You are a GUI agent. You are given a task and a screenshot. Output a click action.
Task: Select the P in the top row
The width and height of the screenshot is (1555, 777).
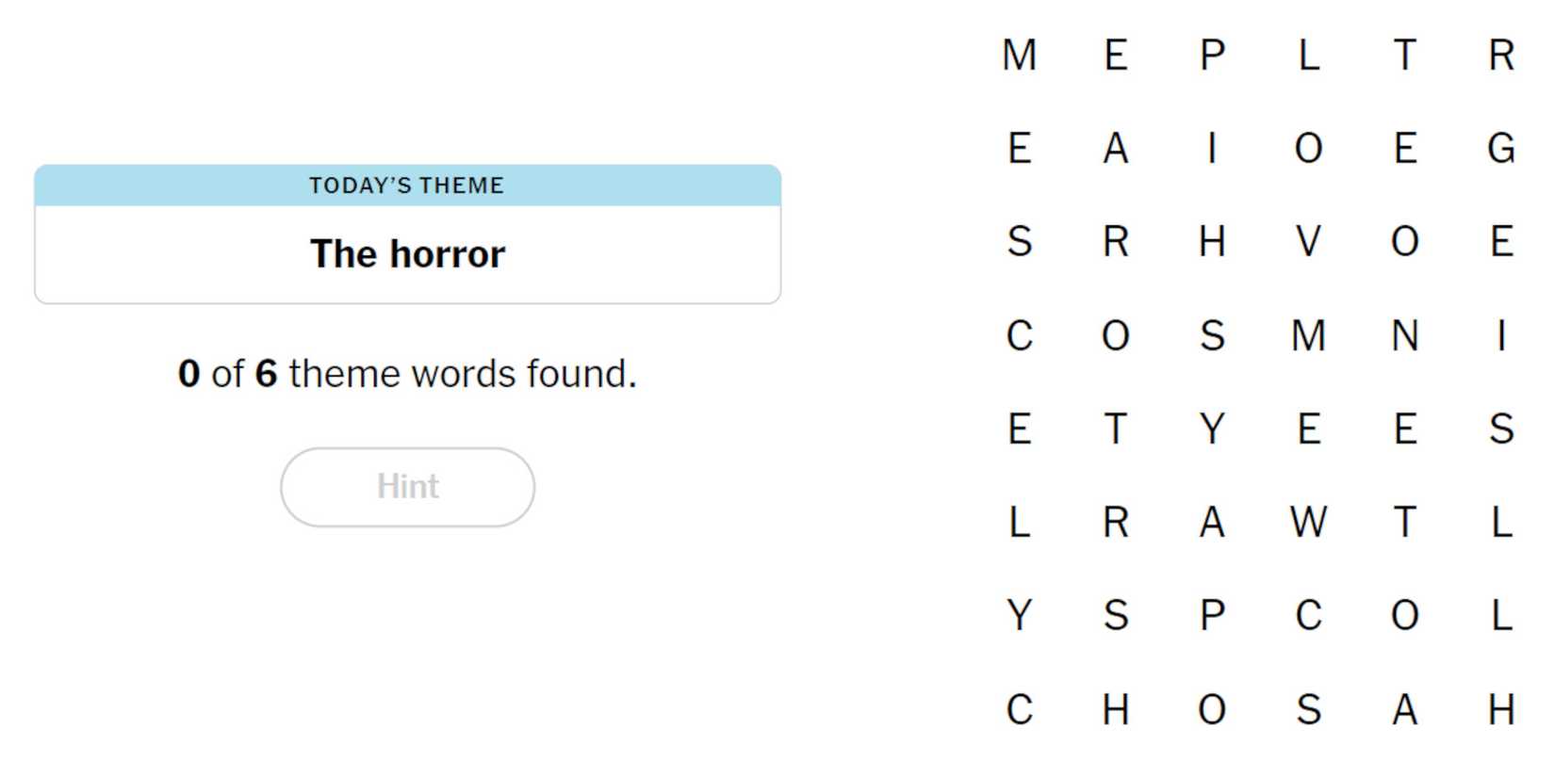(1212, 56)
